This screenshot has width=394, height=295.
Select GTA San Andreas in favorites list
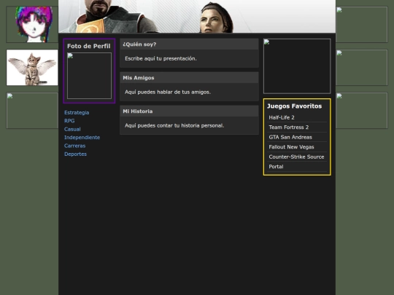[297, 137]
